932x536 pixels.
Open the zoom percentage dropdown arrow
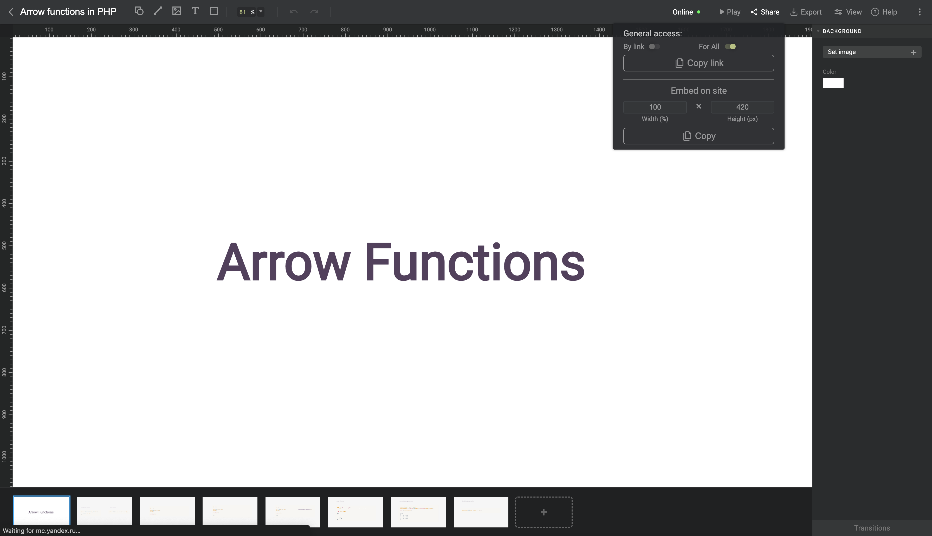coord(261,11)
